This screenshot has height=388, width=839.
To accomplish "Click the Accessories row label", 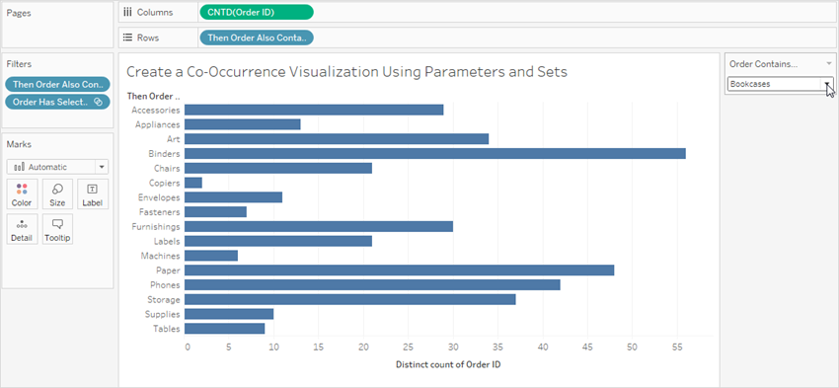I will pyautogui.click(x=155, y=110).
